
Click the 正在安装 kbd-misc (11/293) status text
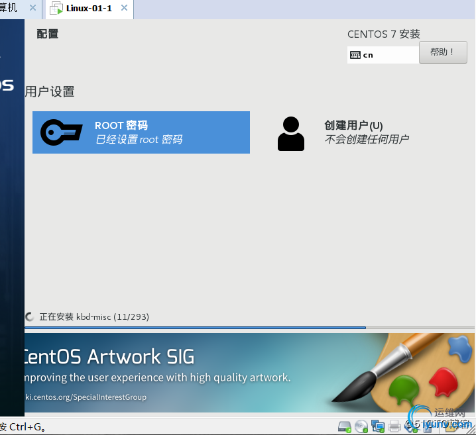[94, 316]
